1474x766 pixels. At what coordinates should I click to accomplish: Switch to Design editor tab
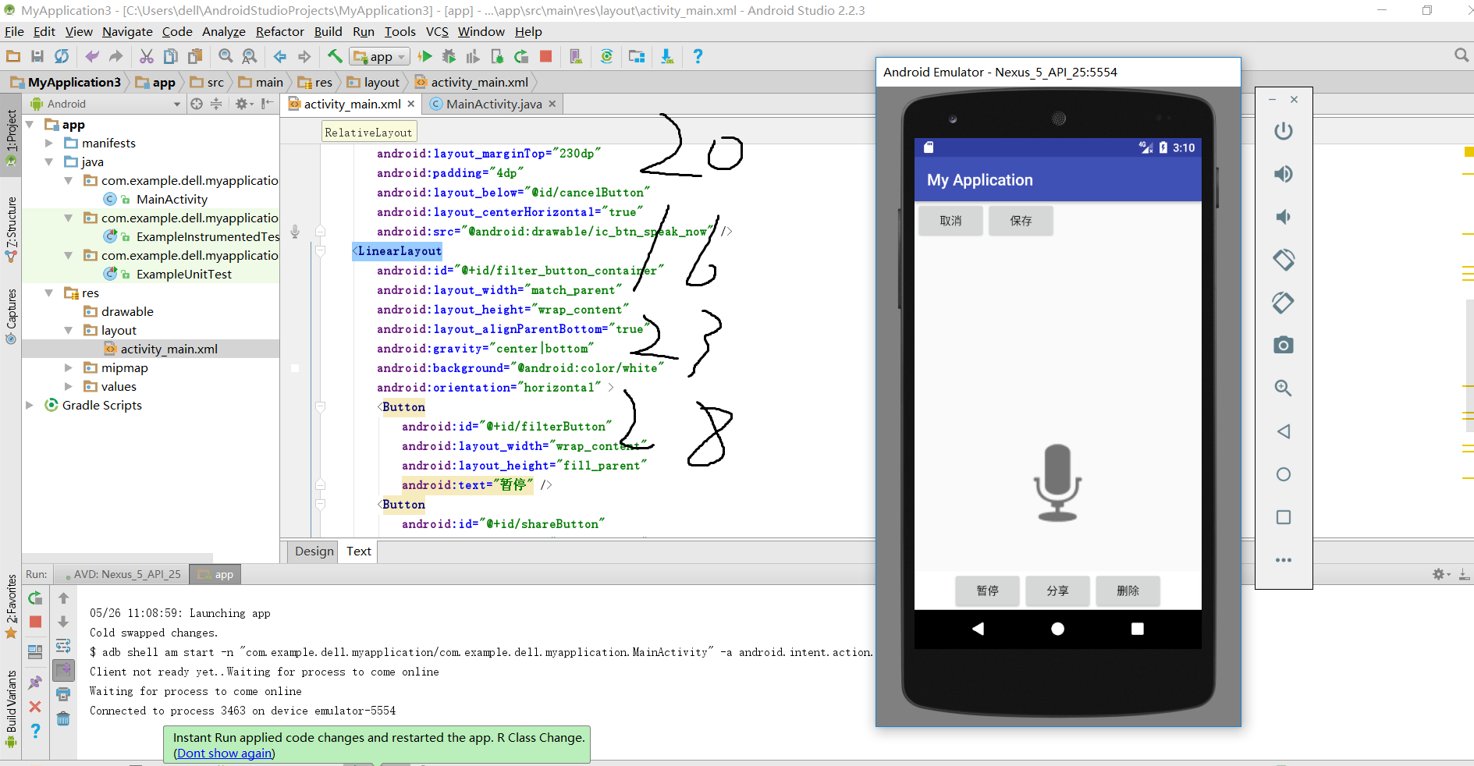314,551
